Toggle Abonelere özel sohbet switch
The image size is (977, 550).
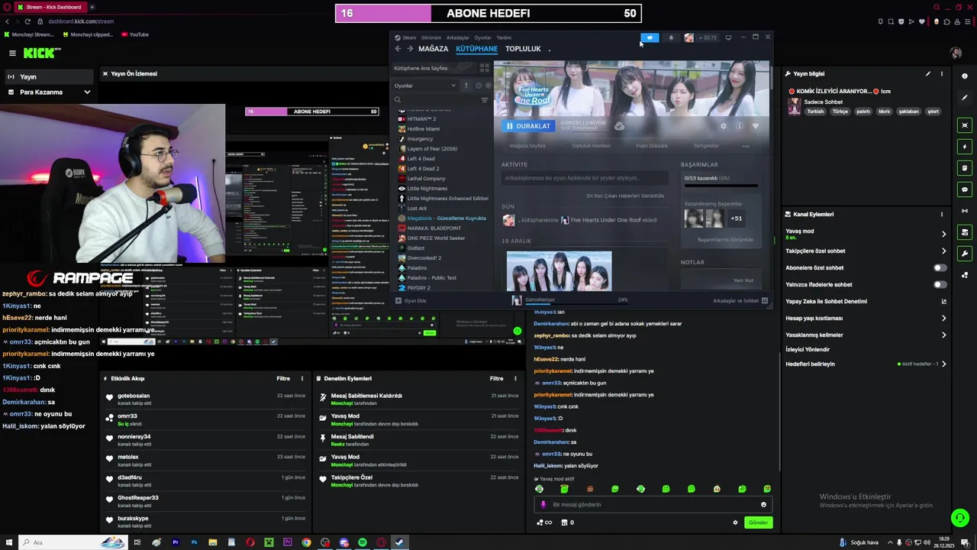[940, 268]
